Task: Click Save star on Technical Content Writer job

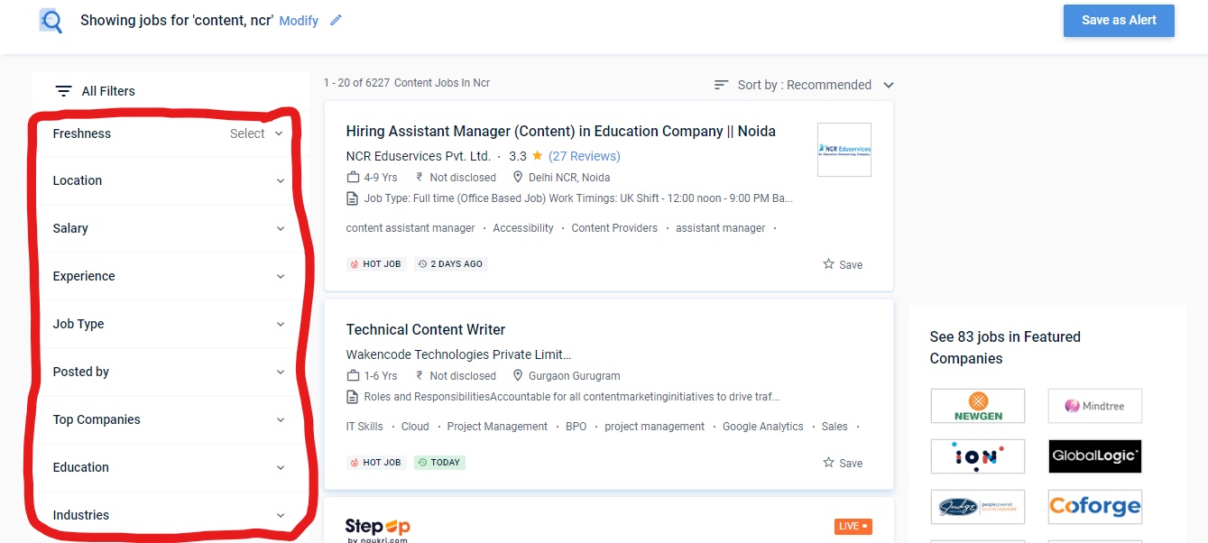Action: [x=827, y=462]
